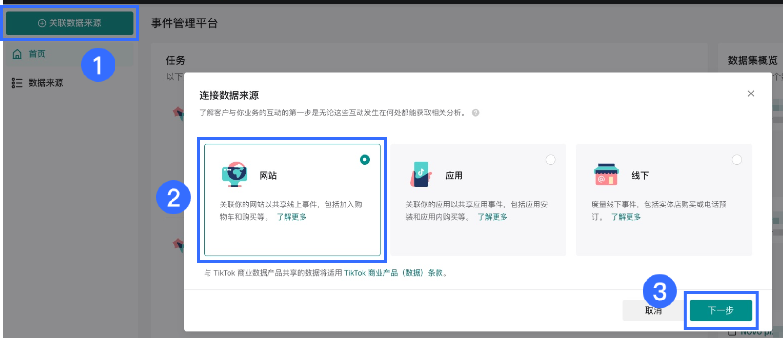The height and width of the screenshot is (338, 783).
Task: Click the help question mark icon
Action: coord(476,113)
